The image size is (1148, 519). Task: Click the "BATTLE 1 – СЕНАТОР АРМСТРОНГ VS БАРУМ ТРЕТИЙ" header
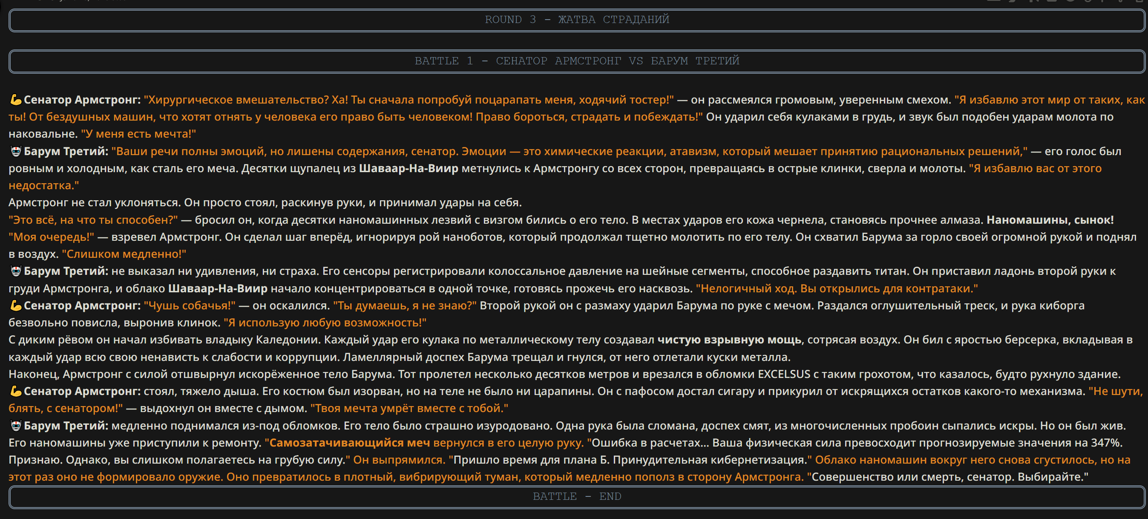577,61
